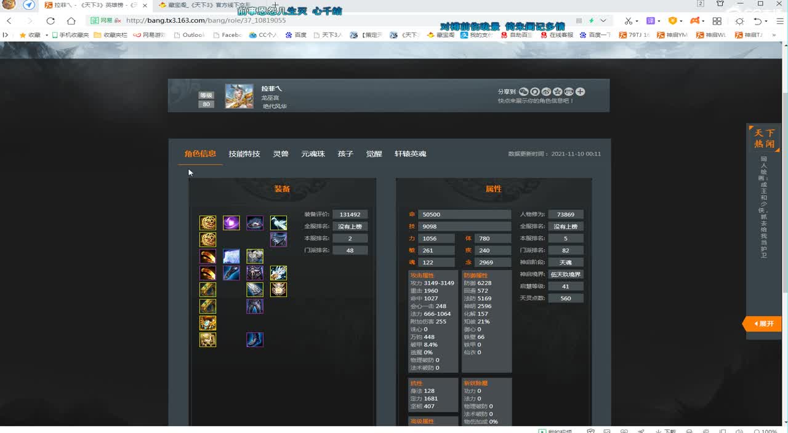Click the dark cloak equipment icon
The image size is (788, 433).
[x=278, y=239]
